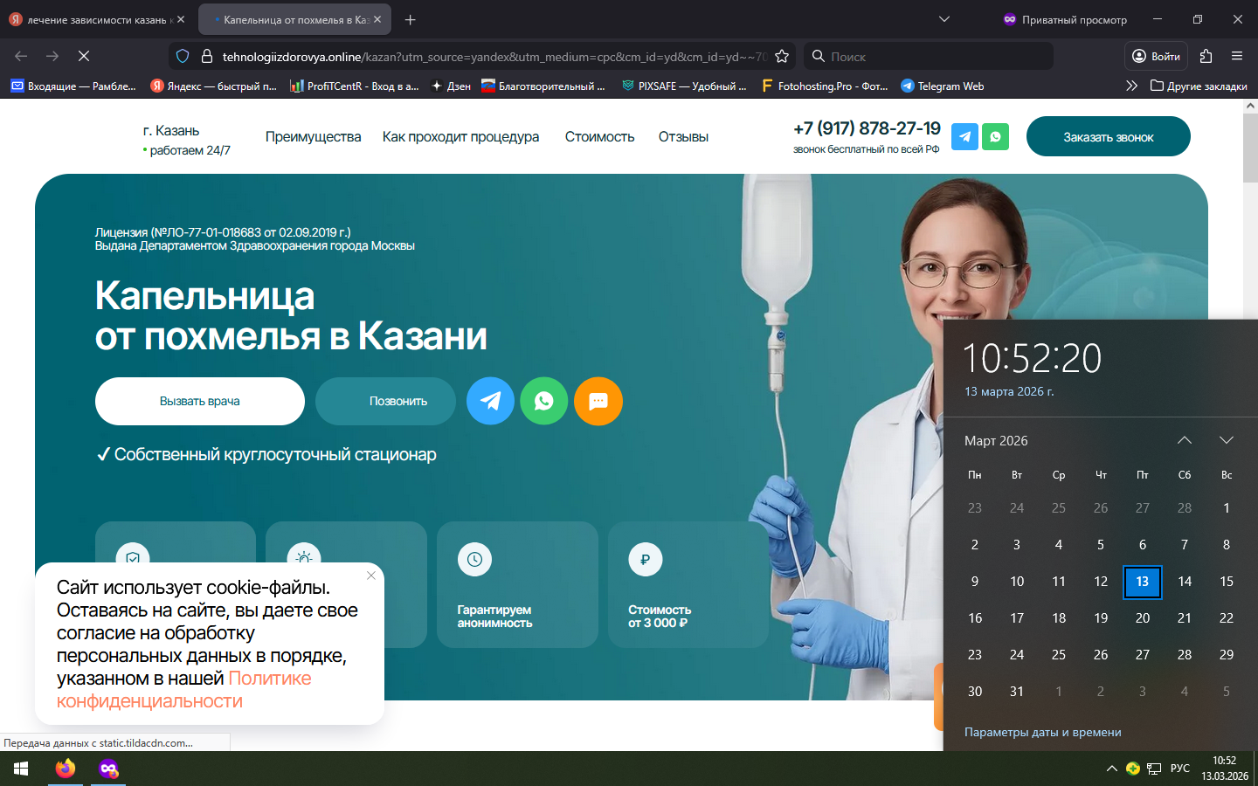Open the 'Благотворительный' bookmark
The height and width of the screenshot is (786, 1258).
coord(543,86)
